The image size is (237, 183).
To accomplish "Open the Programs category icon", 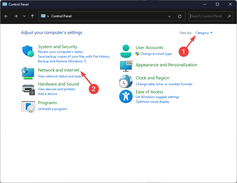I will point(28,106).
